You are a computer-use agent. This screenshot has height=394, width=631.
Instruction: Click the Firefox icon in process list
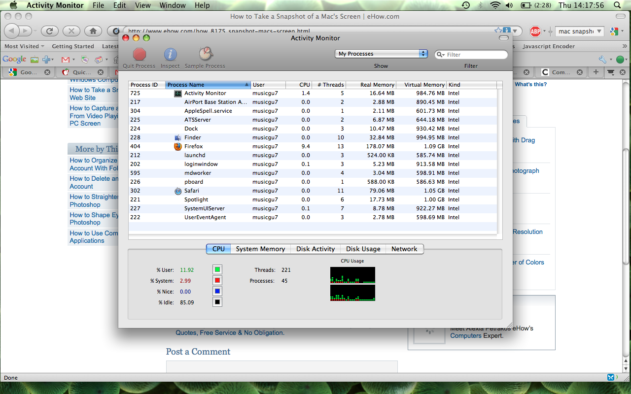tap(178, 146)
